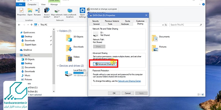The image size is (221, 110).
Task: Click the Up one level arrow
Action: pyautogui.click(x=31, y=25)
